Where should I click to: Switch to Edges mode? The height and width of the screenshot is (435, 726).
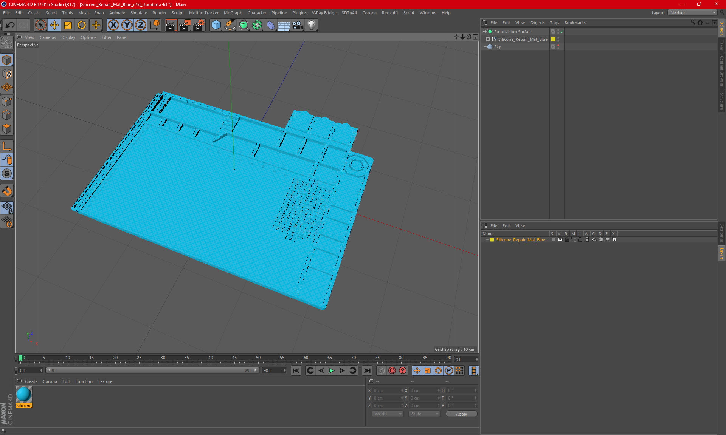point(7,115)
